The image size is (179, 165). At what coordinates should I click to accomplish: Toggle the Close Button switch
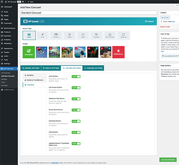[x=76, y=132]
